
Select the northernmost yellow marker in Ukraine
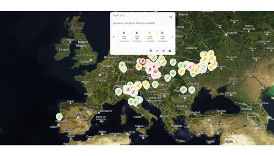211,54
